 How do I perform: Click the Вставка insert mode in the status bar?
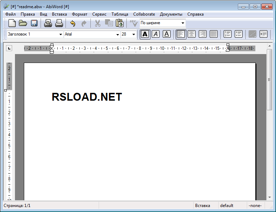coord(202,206)
